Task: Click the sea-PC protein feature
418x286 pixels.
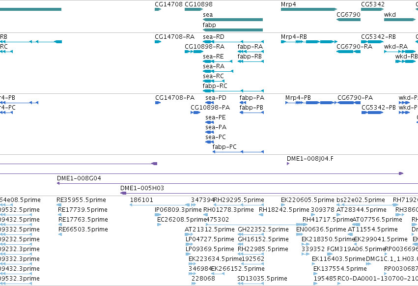Action: (210, 142)
